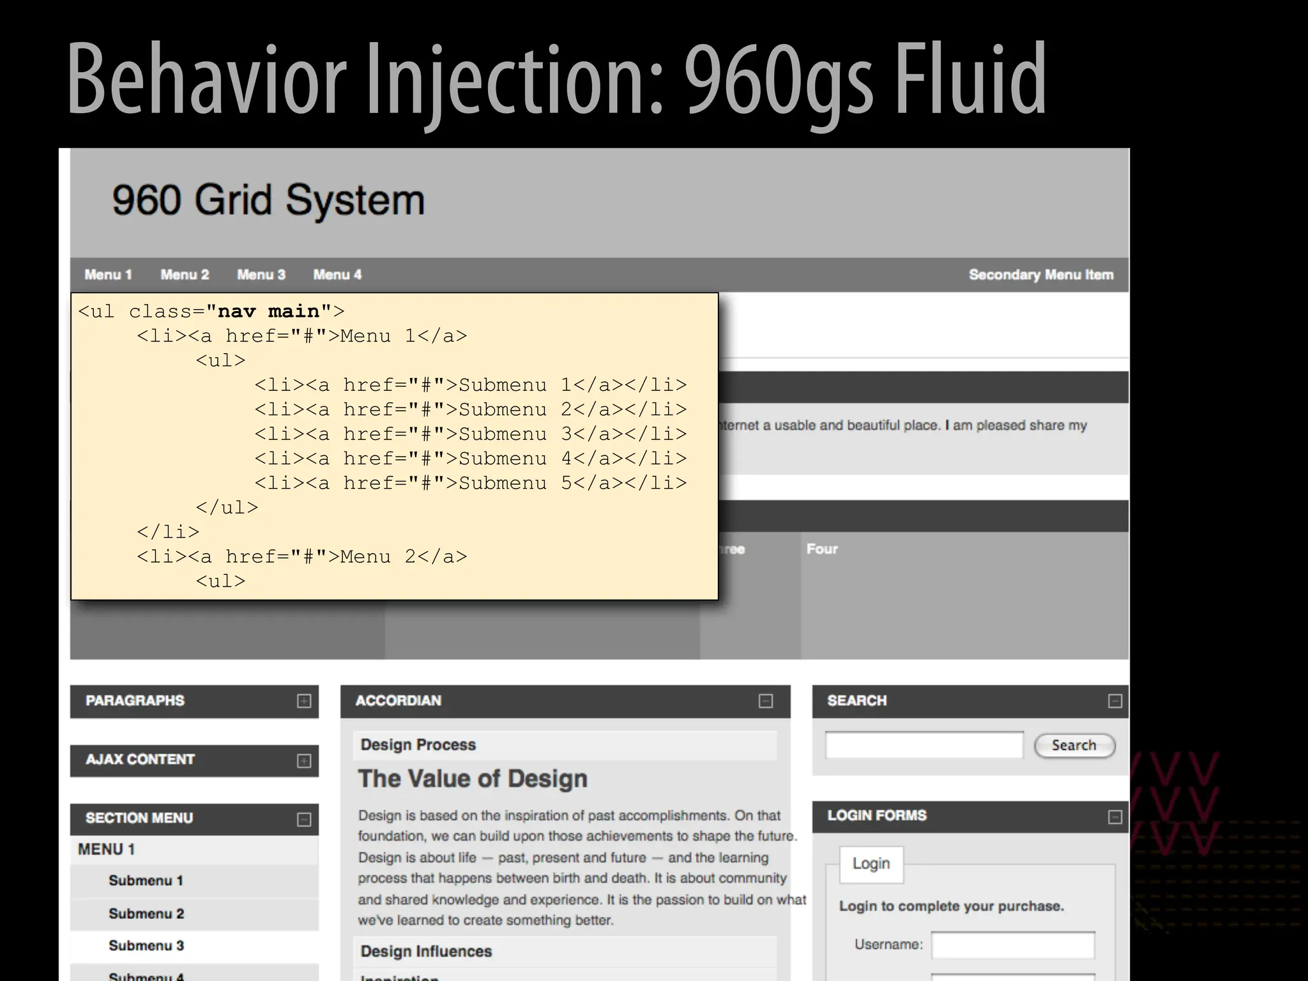1308x981 pixels.
Task: Select Submenu 3 in section menu
Action: 194,946
